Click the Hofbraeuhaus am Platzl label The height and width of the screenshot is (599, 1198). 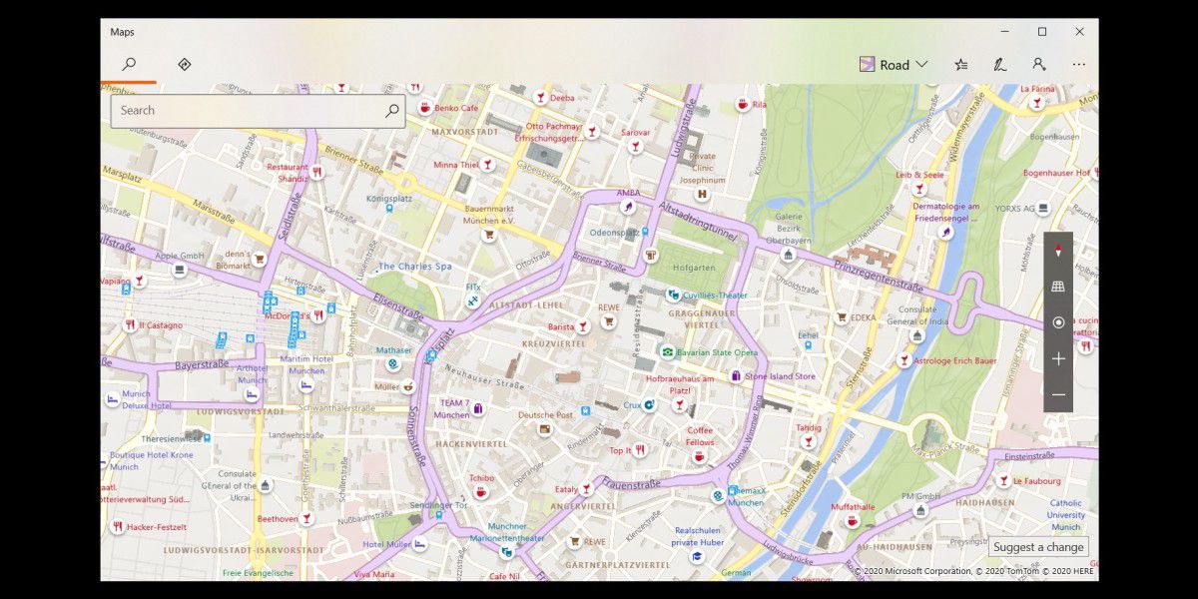click(x=680, y=384)
